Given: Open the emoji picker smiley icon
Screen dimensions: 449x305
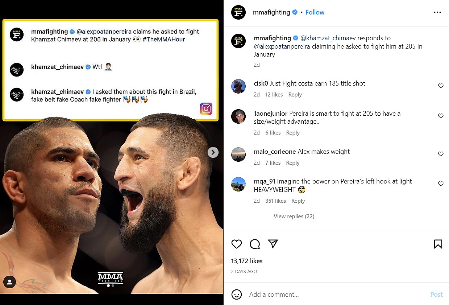Looking at the screenshot, I should (237, 294).
